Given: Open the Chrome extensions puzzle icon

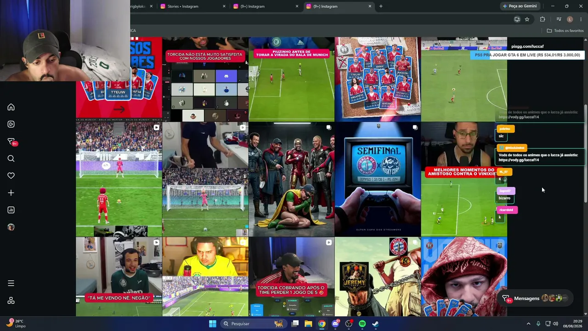Looking at the screenshot, I should pyautogui.click(x=543, y=19).
